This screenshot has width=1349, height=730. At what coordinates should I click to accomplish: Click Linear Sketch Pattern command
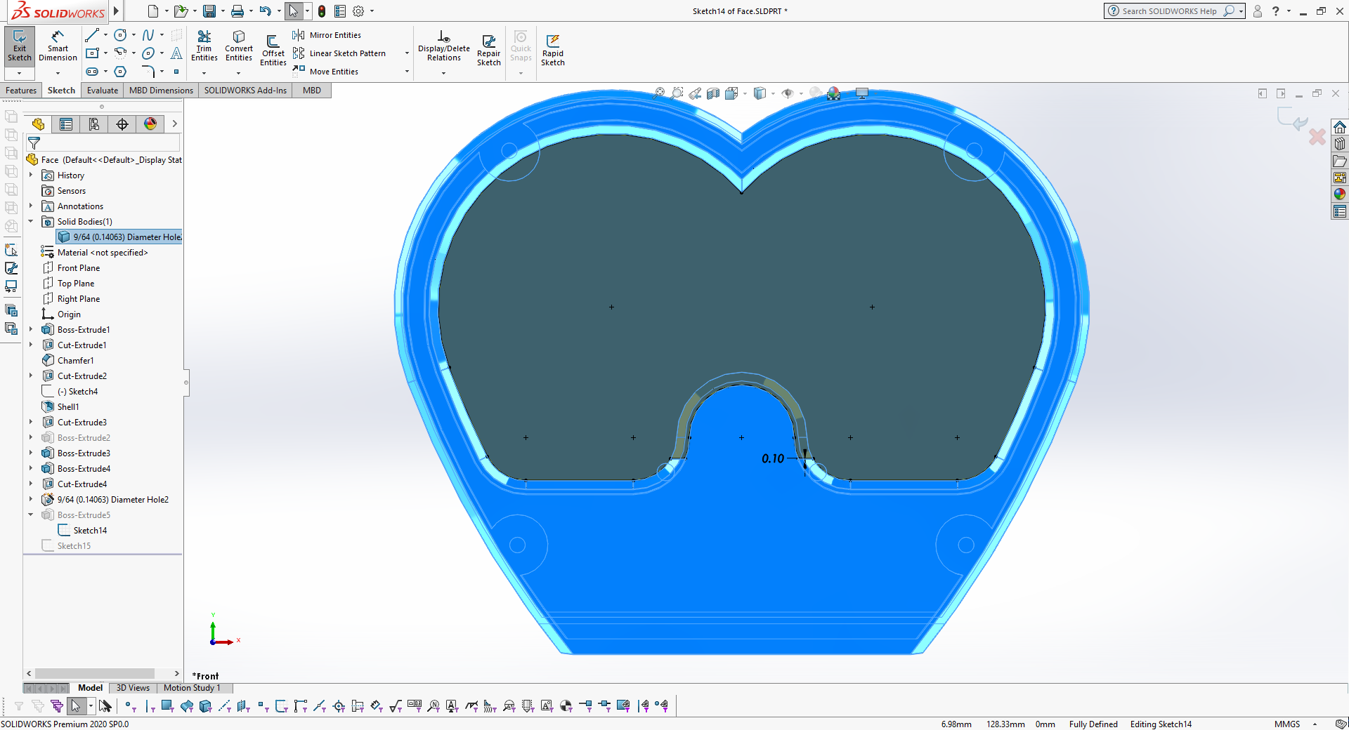[339, 53]
